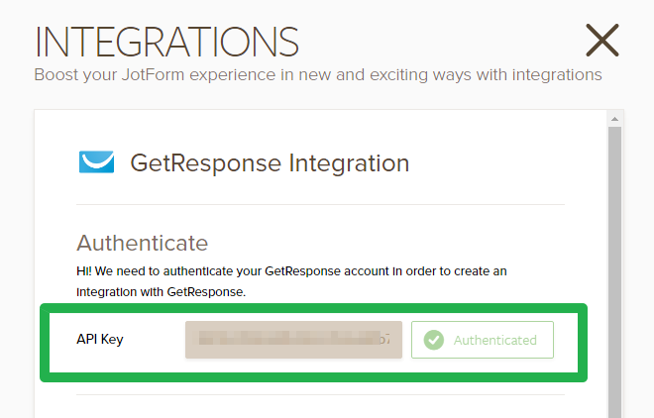The height and width of the screenshot is (418, 654).
Task: Click the divider line below the integration title
Action: 320,205
